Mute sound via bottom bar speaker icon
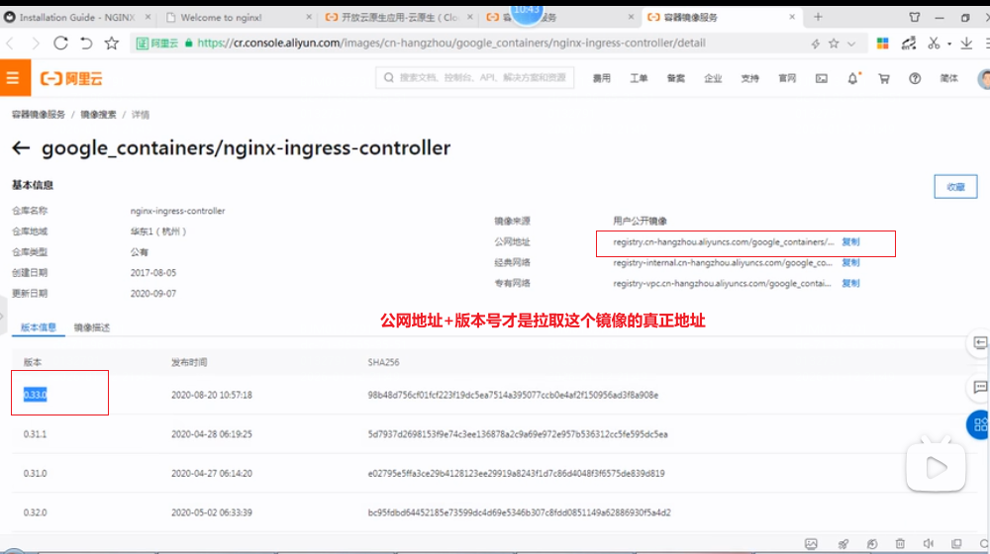 (929, 544)
